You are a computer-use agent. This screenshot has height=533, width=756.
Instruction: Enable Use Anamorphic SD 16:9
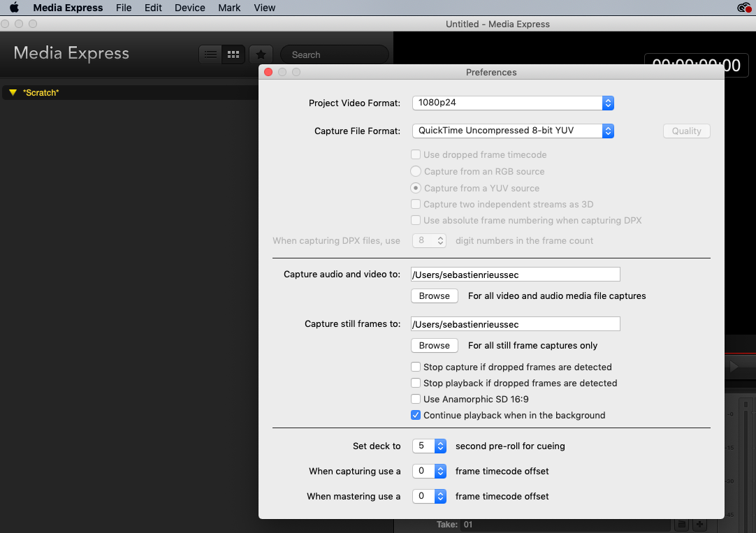tap(416, 399)
